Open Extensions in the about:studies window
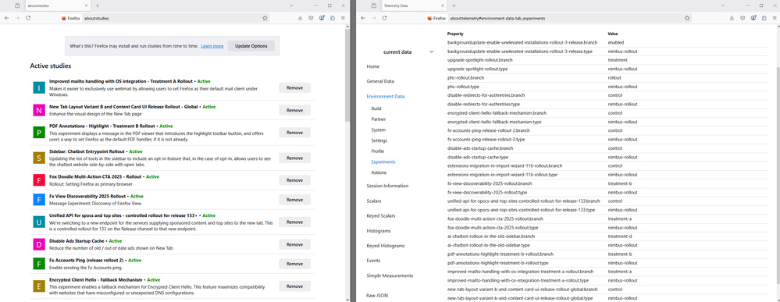The width and height of the screenshot is (780, 302). point(333,18)
